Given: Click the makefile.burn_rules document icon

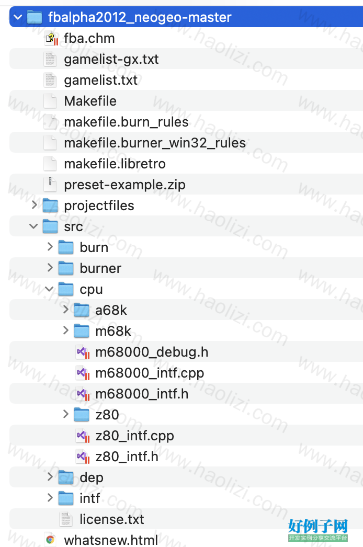Looking at the screenshot, I should 50,122.
